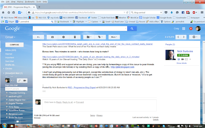205x128 pixels.
Task: Open the Gmail product switcher dropdown
Action: pos(10,37)
